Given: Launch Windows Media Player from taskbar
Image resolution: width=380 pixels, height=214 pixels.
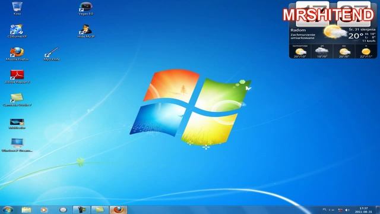Looking at the screenshot, I should tap(44, 210).
